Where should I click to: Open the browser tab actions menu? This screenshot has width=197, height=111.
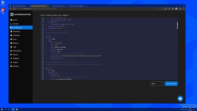(x=10, y=6)
